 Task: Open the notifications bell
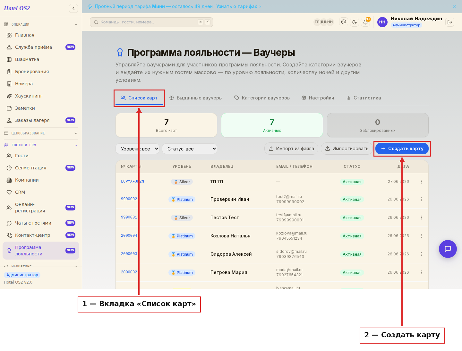[365, 22]
